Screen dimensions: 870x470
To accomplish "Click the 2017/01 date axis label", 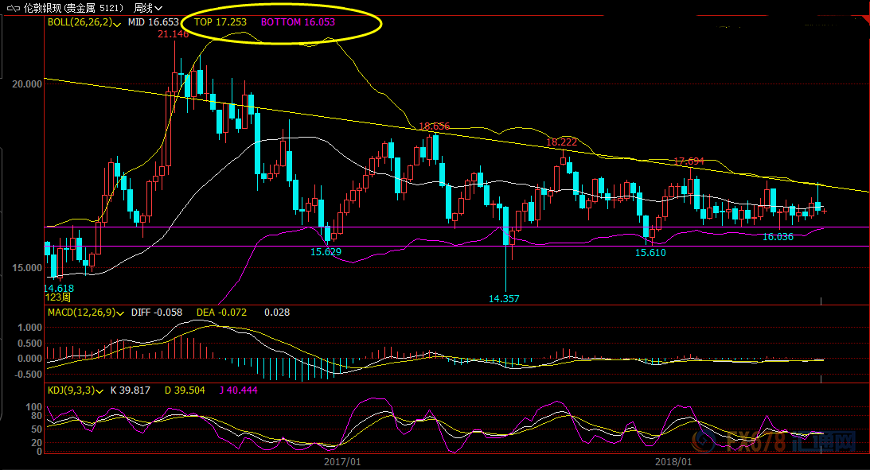I will (343, 461).
